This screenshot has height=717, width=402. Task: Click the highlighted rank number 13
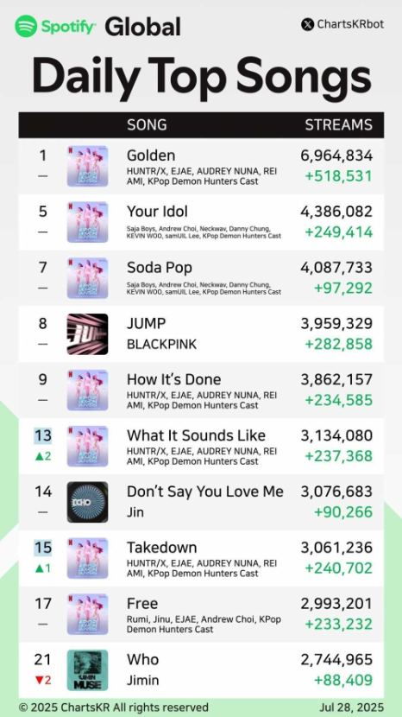click(x=43, y=435)
